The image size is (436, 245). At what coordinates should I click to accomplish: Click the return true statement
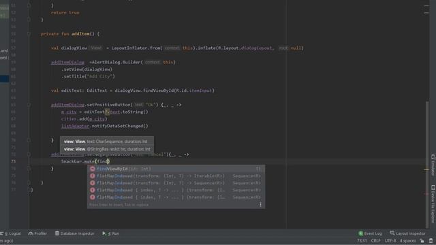pyautogui.click(x=65, y=12)
